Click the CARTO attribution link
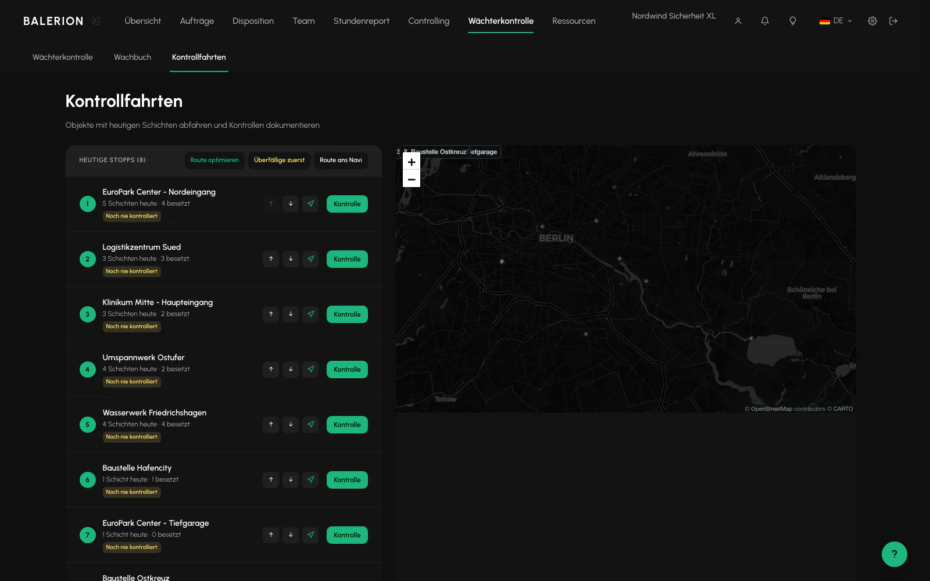This screenshot has width=930, height=581. (x=843, y=409)
